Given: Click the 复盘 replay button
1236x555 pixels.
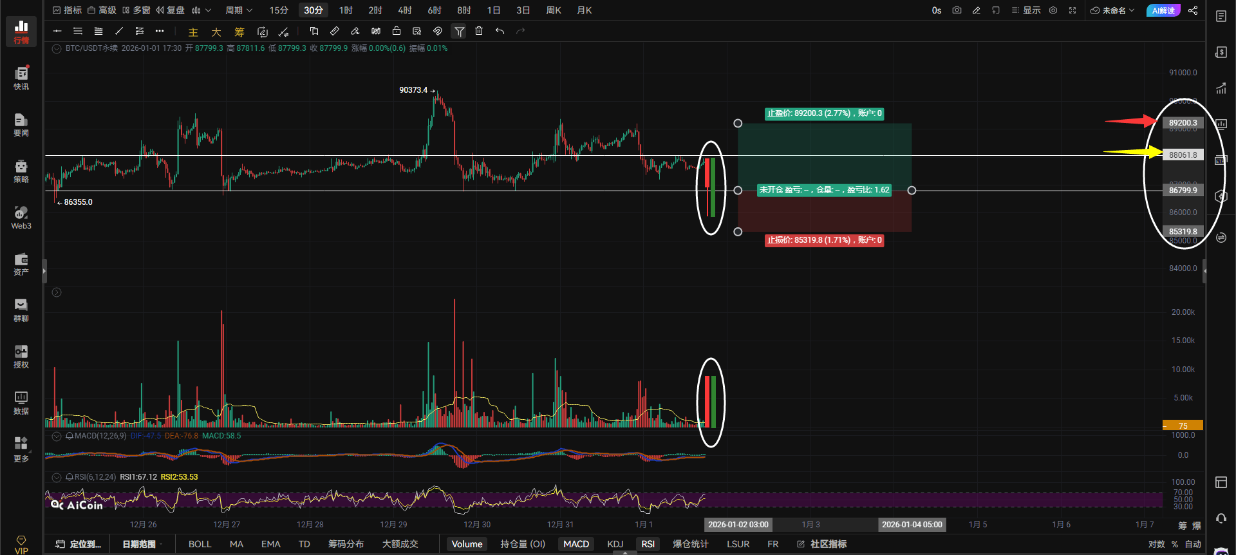Looking at the screenshot, I should click(170, 10).
